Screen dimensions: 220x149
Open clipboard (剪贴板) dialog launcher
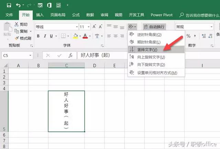pyautogui.click(x=32, y=46)
